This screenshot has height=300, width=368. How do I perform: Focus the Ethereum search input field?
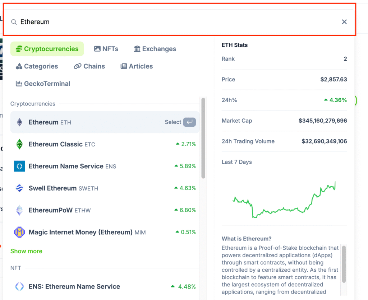click(179, 22)
